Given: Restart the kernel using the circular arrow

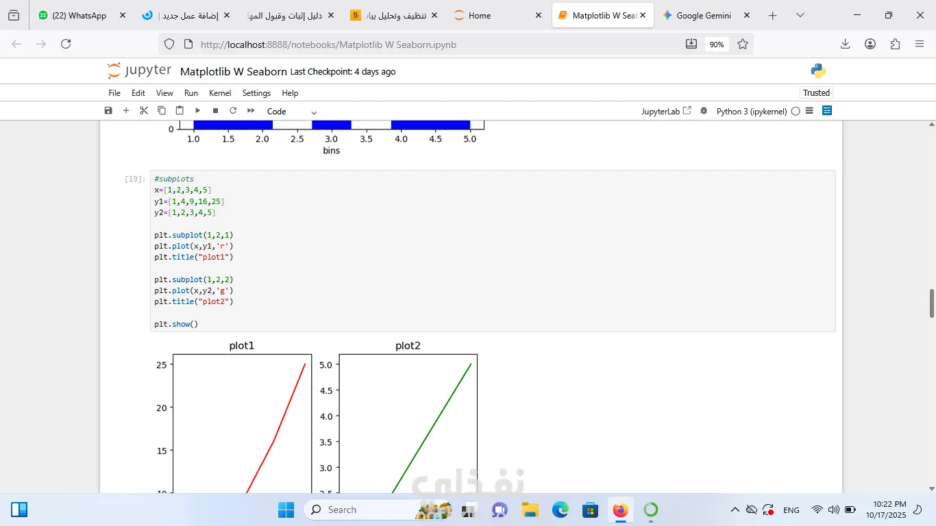Looking at the screenshot, I should pos(233,111).
